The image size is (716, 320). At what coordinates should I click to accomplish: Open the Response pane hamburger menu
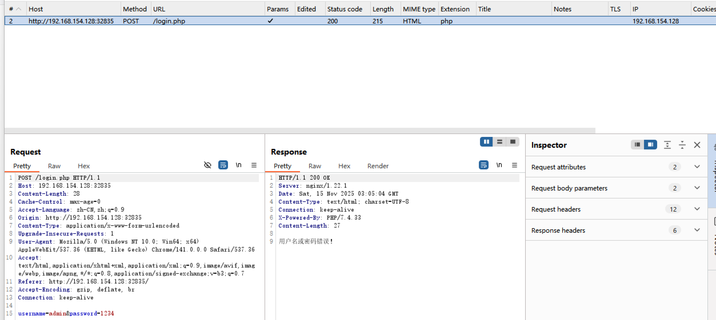tap(514, 165)
